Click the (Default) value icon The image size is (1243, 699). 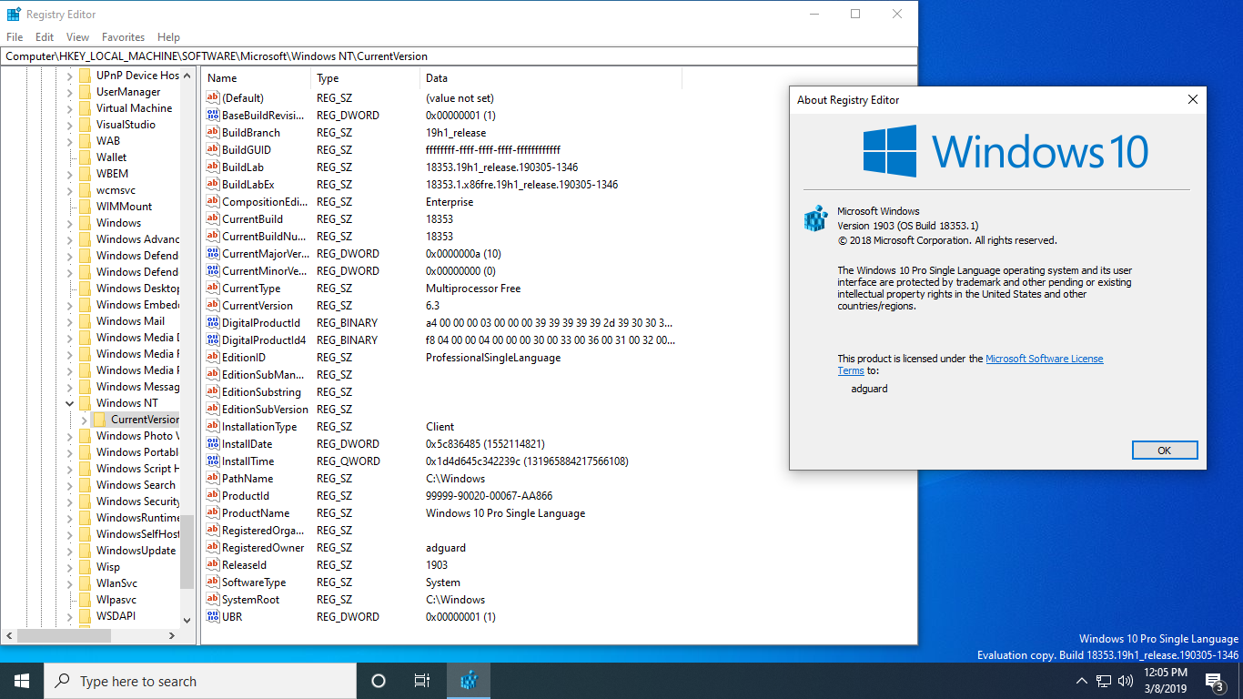click(213, 98)
